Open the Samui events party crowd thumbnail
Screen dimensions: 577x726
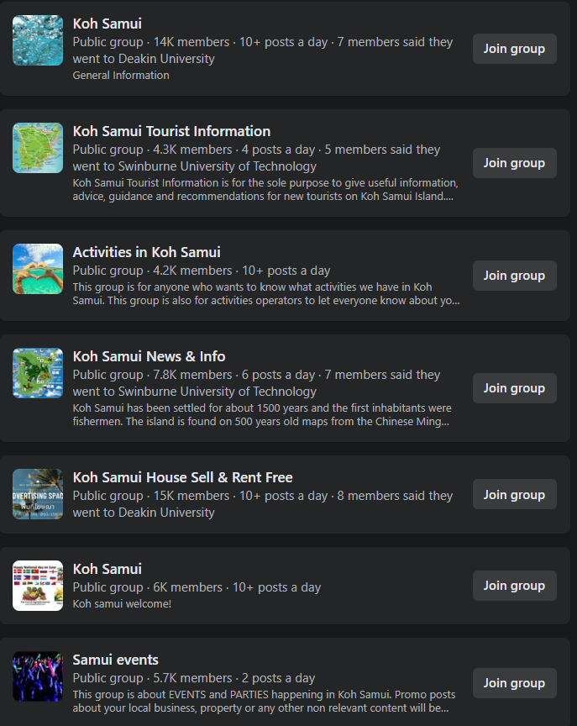(x=38, y=676)
